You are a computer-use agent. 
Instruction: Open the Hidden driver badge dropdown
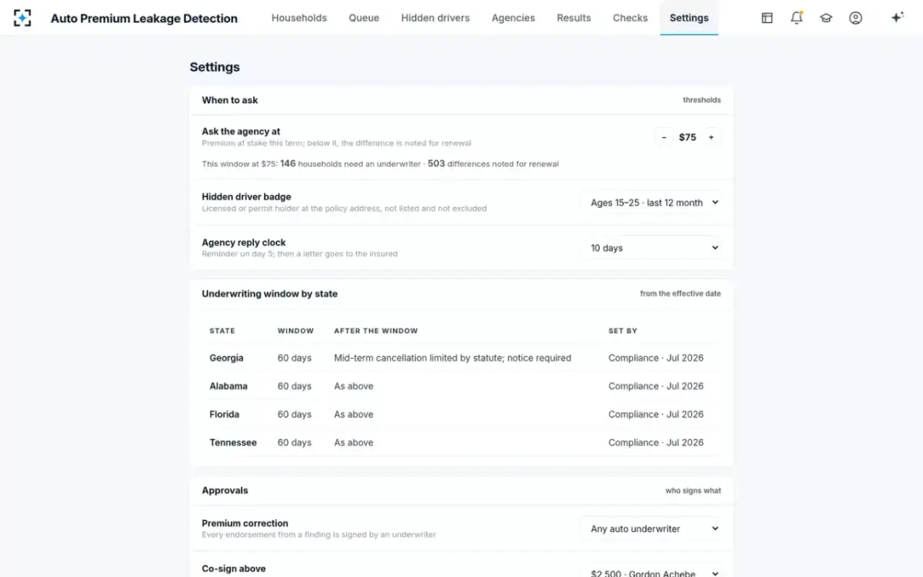tap(651, 202)
